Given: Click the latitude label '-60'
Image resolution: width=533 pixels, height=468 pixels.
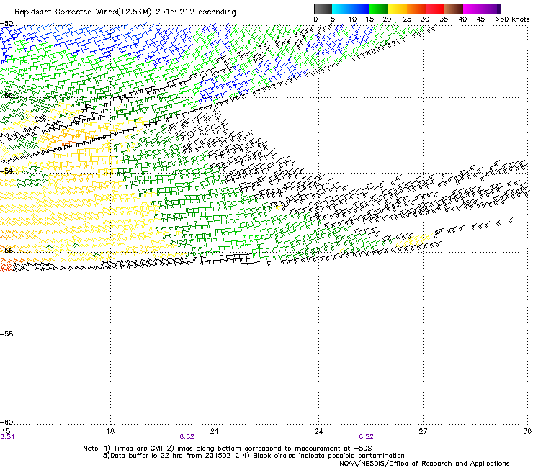Looking at the screenshot, I should [6, 422].
